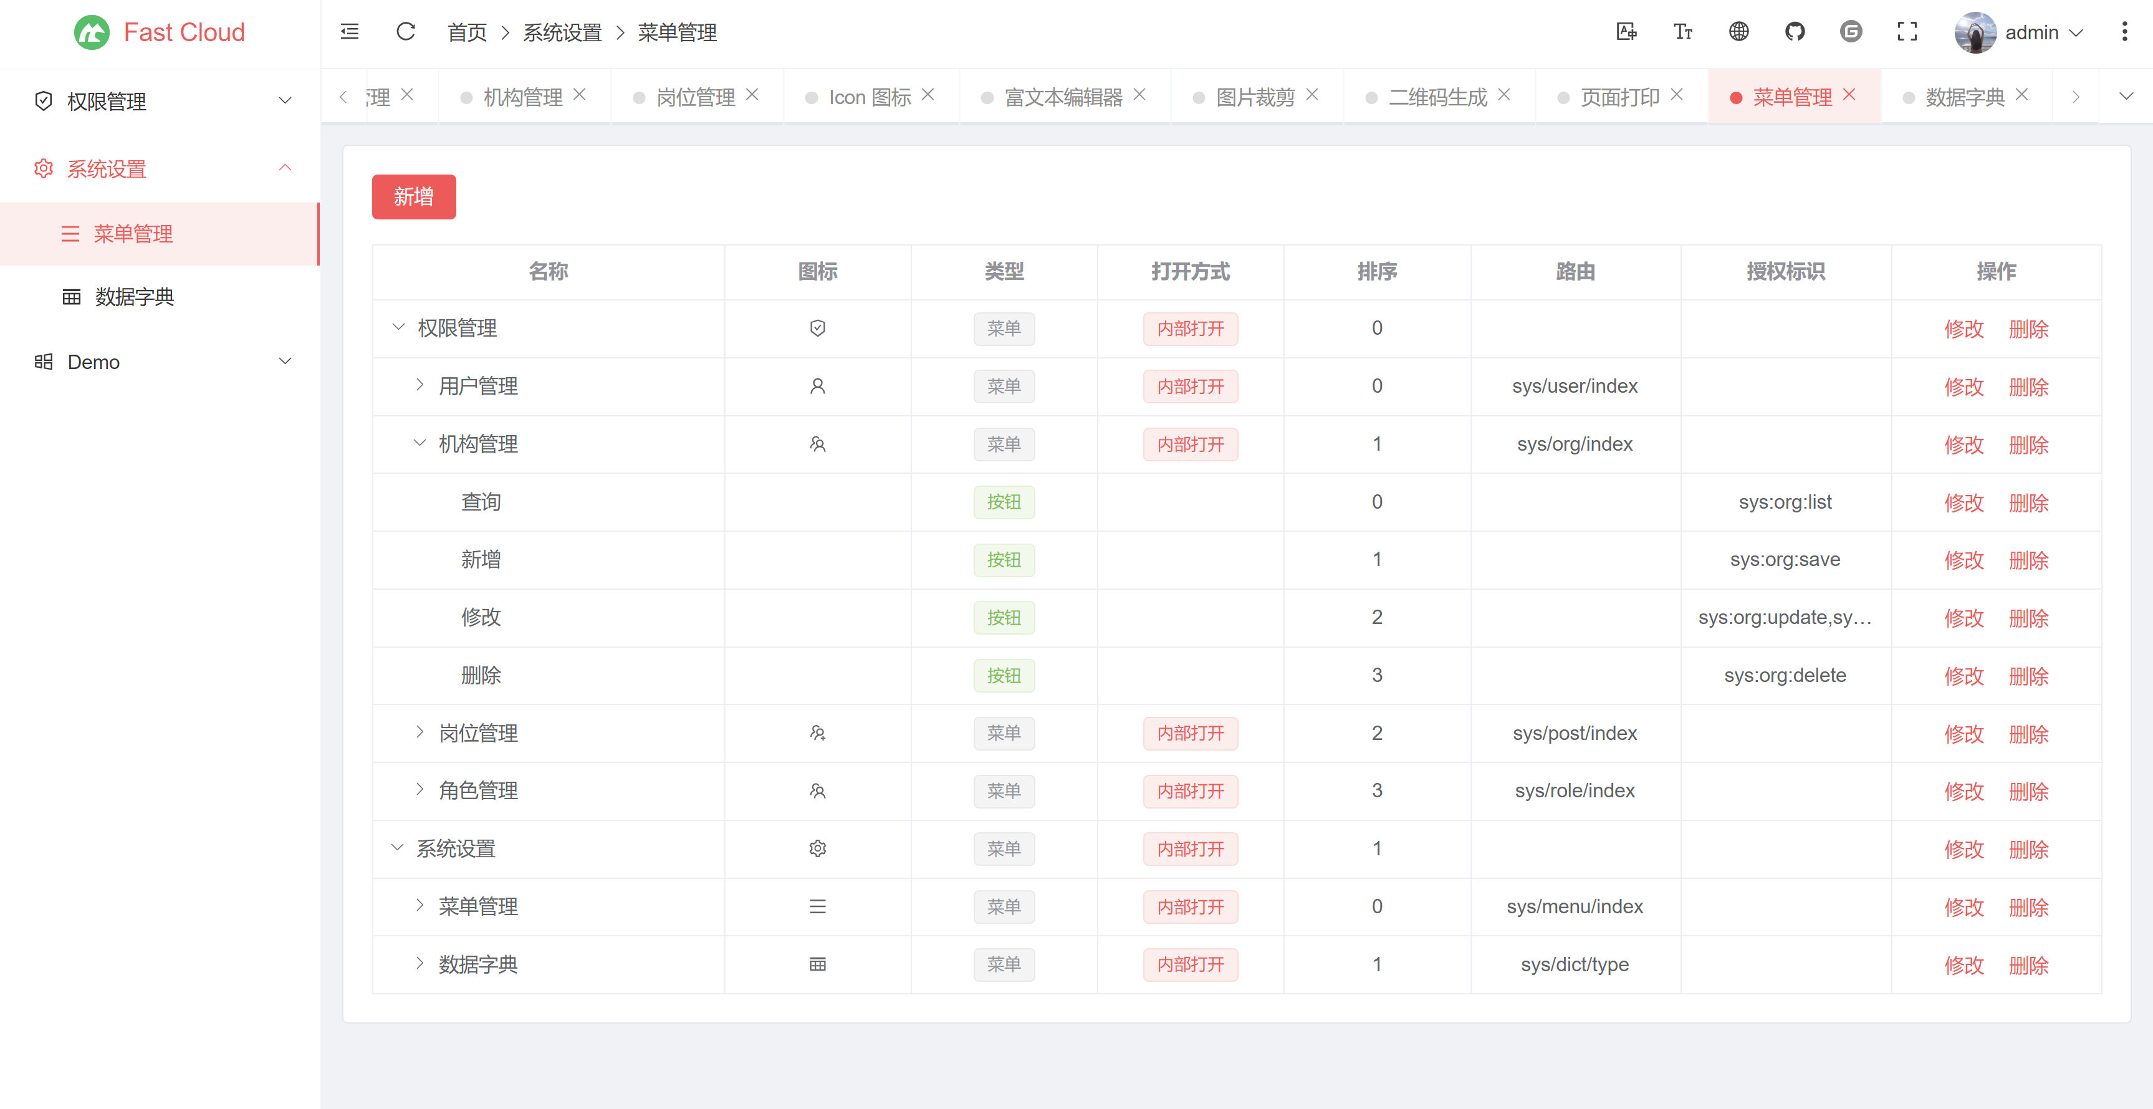
Task: Close the 二维码生成 tab
Action: click(x=1505, y=95)
